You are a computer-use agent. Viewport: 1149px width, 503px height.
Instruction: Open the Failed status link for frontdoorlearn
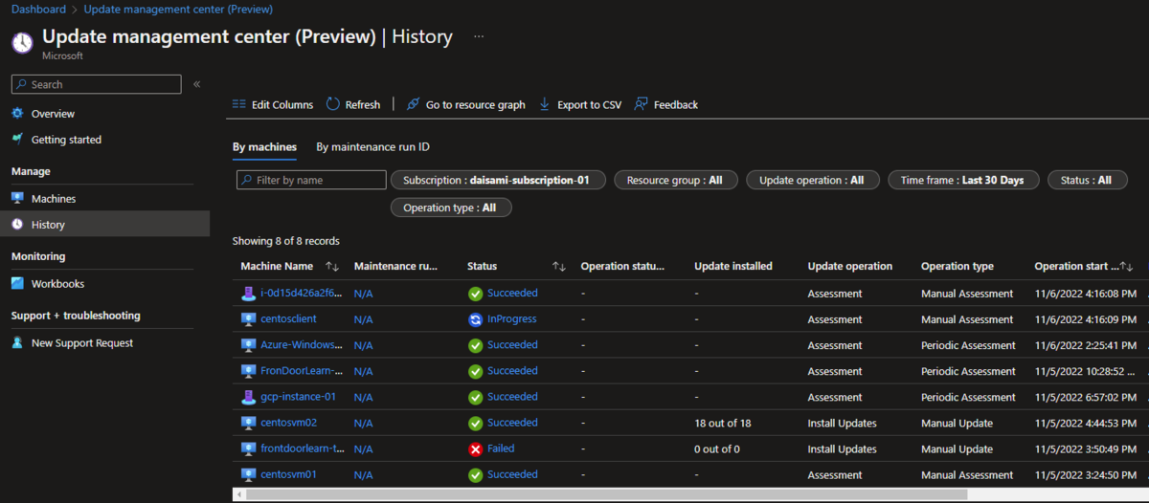pos(501,448)
